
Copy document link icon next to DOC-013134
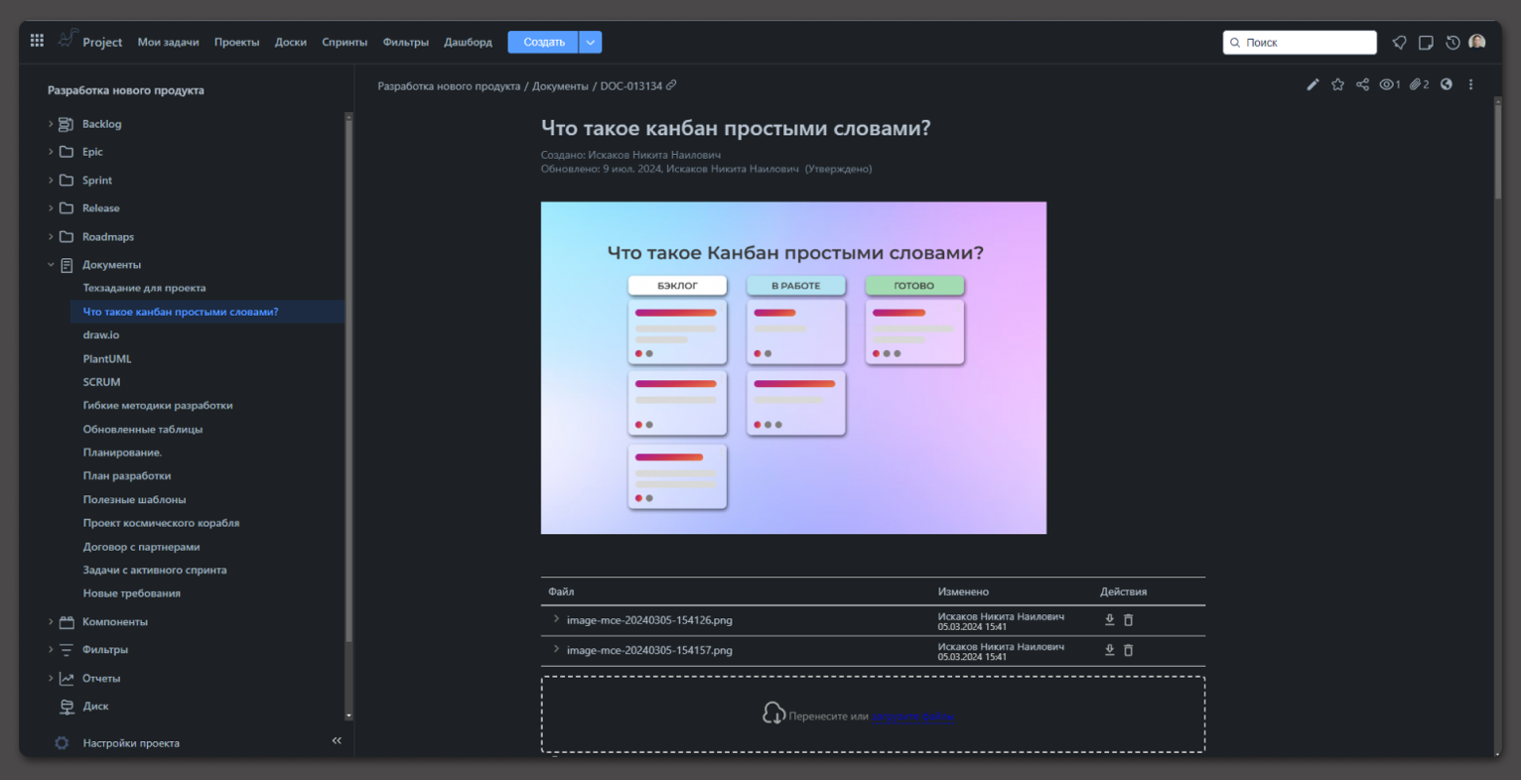point(671,85)
